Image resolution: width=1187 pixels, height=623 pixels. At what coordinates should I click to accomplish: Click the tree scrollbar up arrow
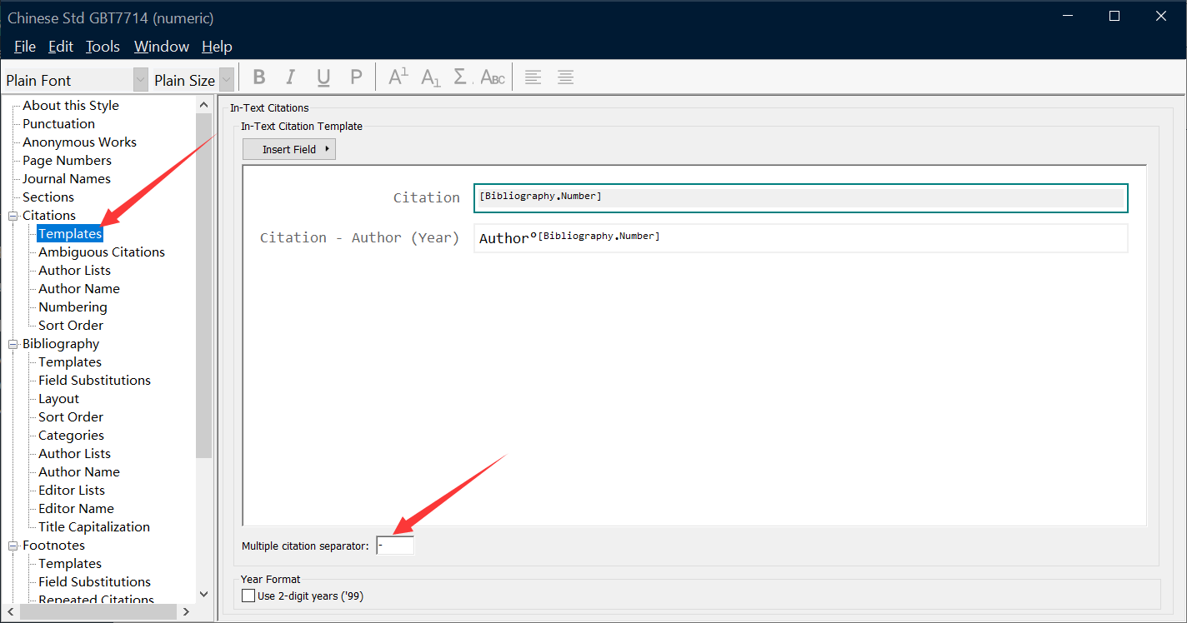pyautogui.click(x=204, y=105)
